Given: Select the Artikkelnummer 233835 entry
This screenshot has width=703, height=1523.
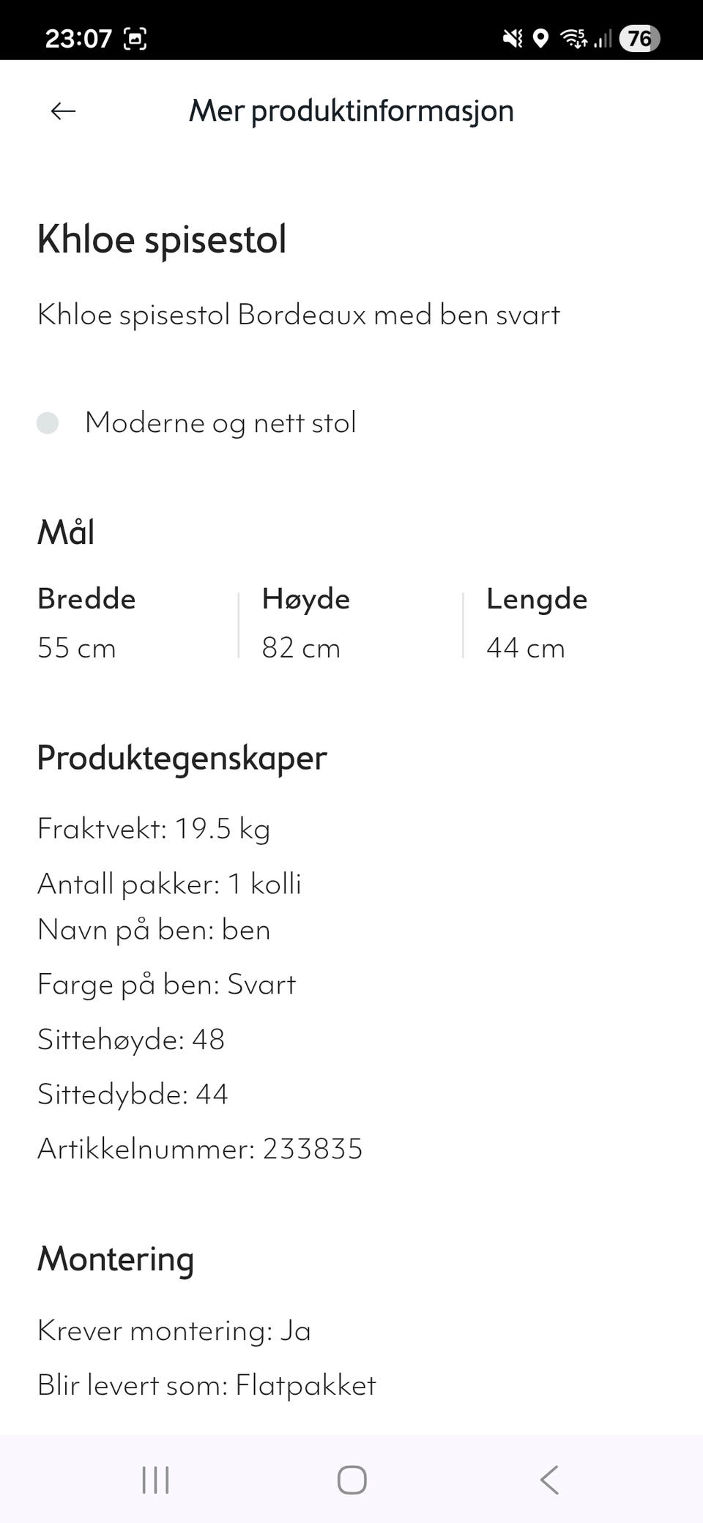Looking at the screenshot, I should pyautogui.click(x=201, y=1148).
